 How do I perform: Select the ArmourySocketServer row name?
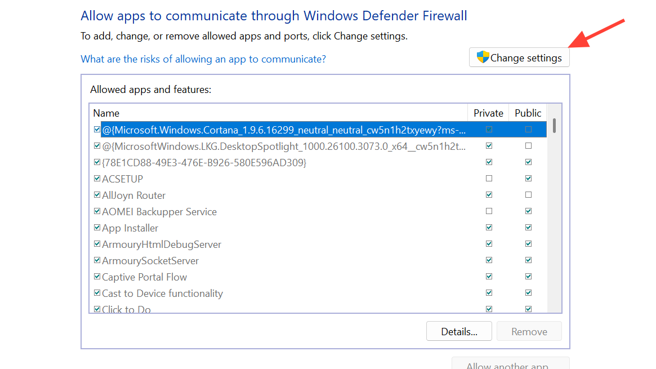(150, 261)
